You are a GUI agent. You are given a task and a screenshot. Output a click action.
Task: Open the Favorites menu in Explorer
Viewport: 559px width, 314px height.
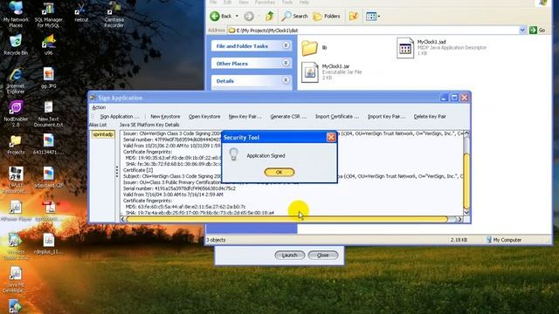click(x=265, y=3)
